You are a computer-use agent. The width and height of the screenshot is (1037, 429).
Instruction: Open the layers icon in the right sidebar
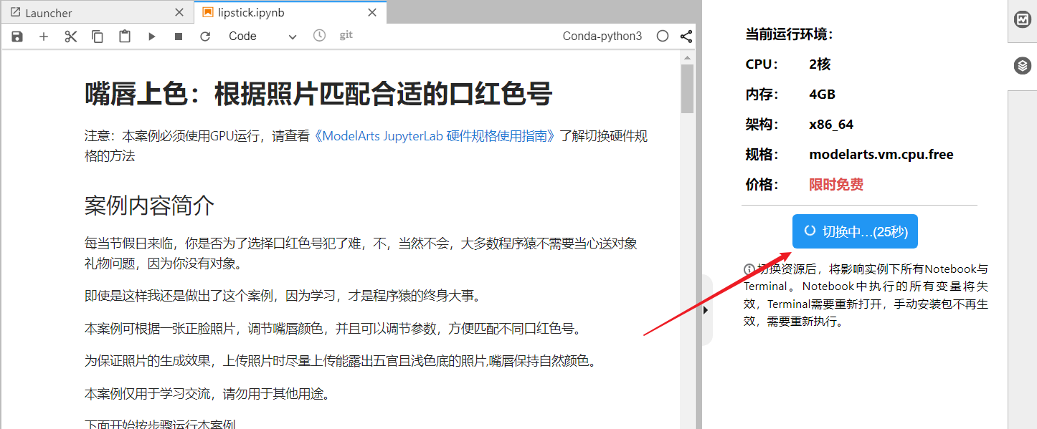pyautogui.click(x=1023, y=66)
